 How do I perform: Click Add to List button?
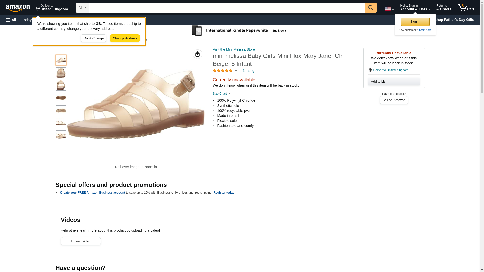394,82
